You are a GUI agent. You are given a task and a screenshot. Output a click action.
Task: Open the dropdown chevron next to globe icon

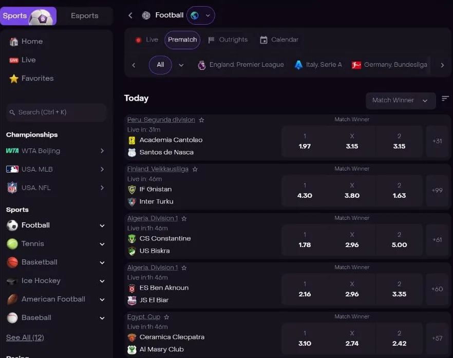(207, 15)
